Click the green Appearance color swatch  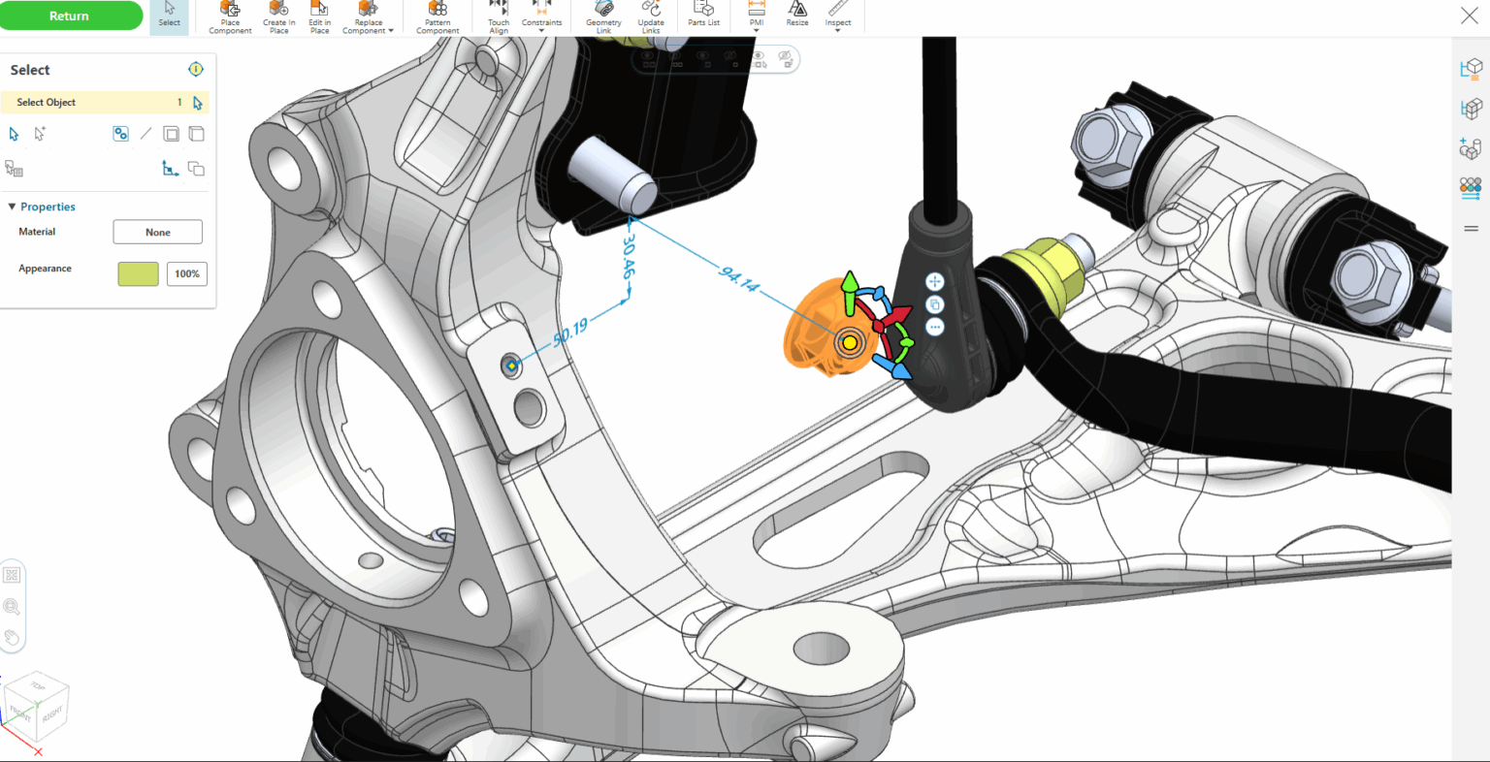(138, 273)
